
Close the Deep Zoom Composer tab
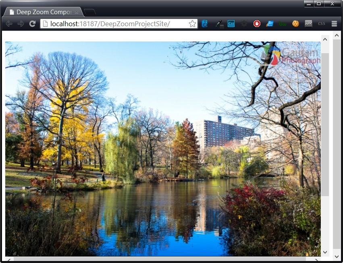(x=76, y=12)
